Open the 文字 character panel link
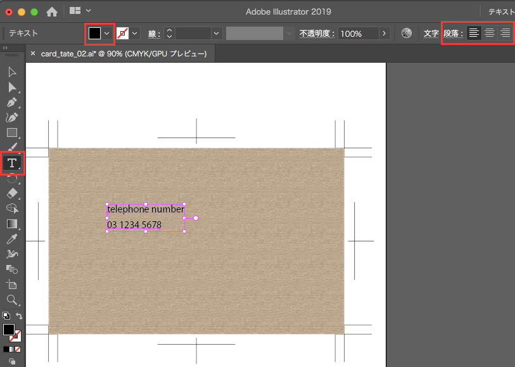 point(431,33)
